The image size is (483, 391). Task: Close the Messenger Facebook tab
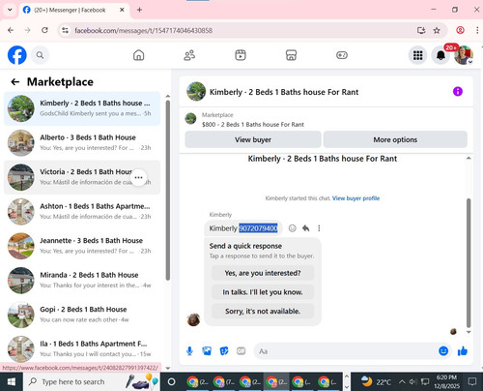pos(122,10)
